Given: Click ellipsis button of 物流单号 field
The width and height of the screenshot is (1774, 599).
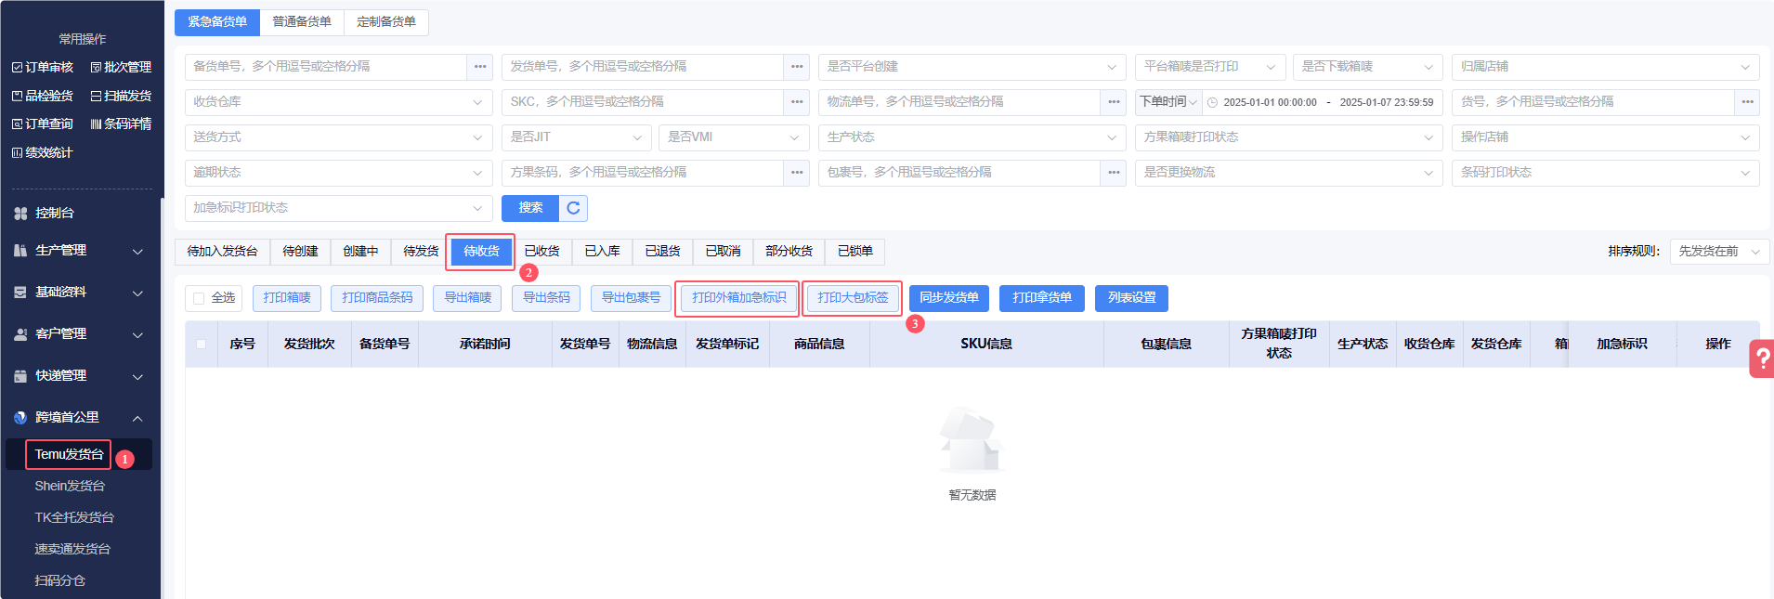Looking at the screenshot, I should point(1114,102).
